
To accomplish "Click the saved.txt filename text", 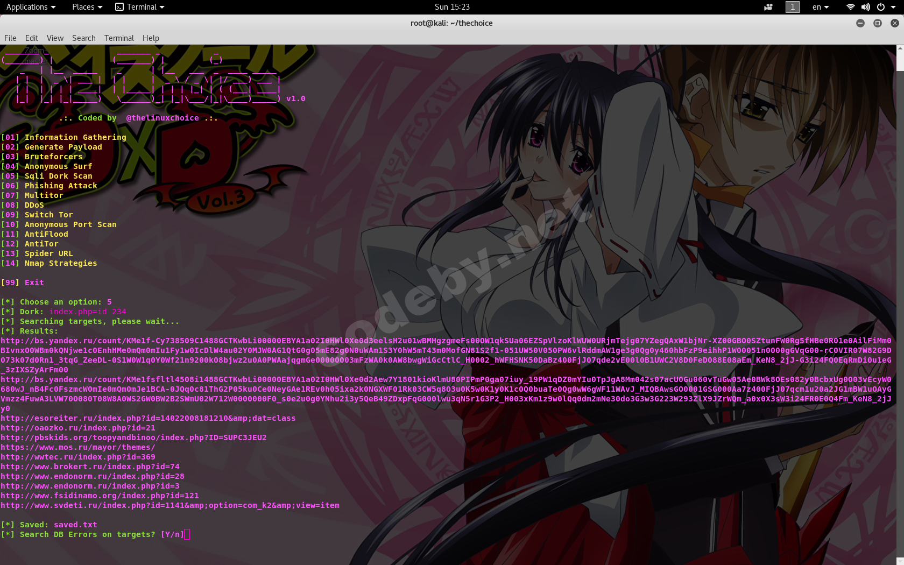I will pos(75,525).
